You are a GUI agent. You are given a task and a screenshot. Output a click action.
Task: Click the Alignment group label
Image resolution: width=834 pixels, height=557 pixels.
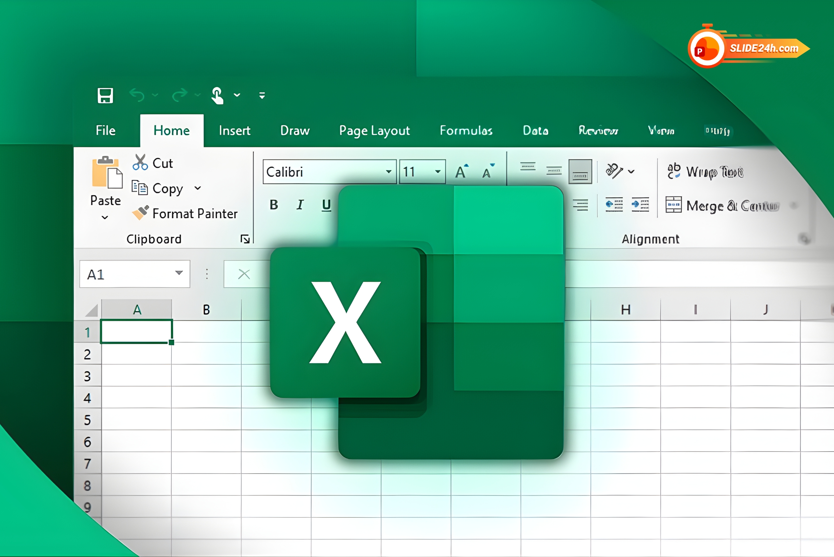pos(651,239)
